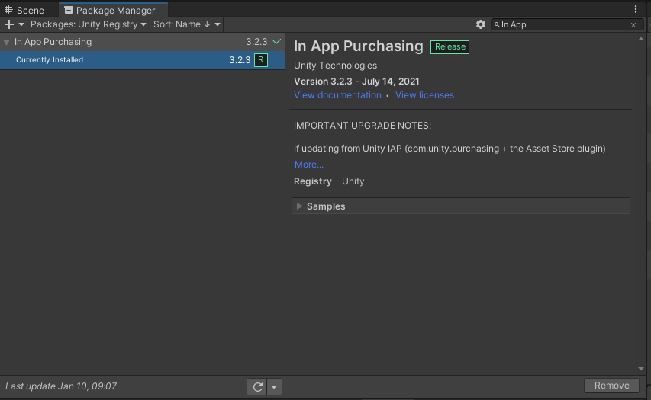The width and height of the screenshot is (651, 400).
Task: Open View licenses link
Action: [x=425, y=95]
